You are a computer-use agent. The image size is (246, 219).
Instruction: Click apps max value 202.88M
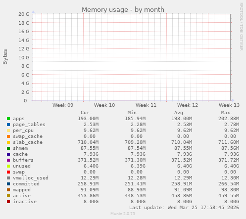pos(229,119)
